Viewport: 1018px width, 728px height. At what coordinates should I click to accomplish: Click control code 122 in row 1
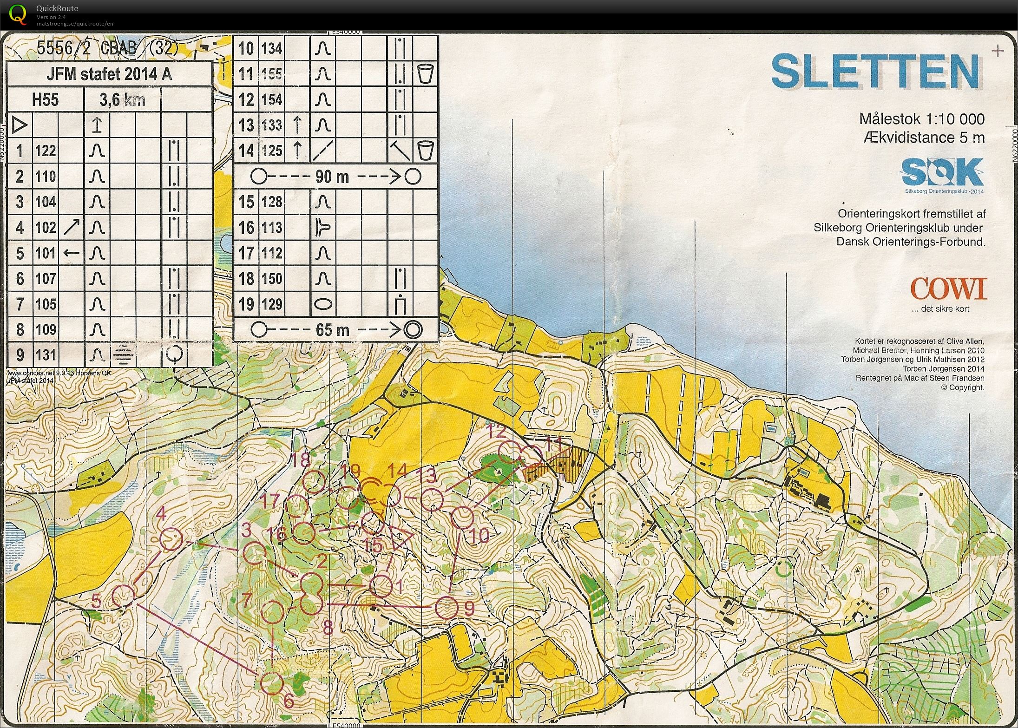pyautogui.click(x=46, y=151)
